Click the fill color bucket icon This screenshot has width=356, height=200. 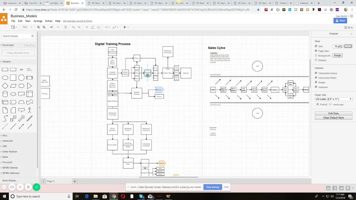[87, 27]
